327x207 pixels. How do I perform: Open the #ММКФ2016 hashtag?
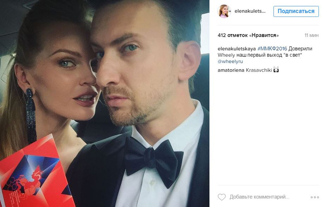(x=272, y=49)
